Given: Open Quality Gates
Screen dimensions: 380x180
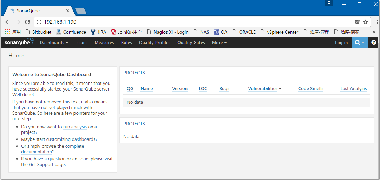Looking at the screenshot, I should coord(191,43).
